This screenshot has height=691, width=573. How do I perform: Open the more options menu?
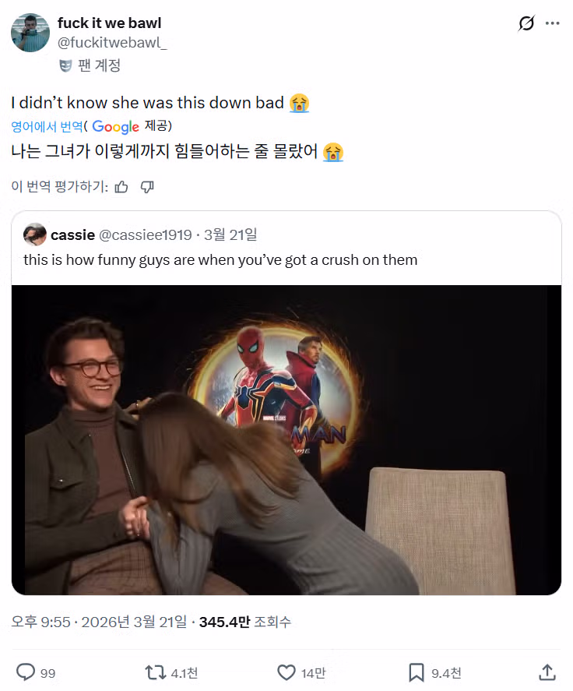554,23
